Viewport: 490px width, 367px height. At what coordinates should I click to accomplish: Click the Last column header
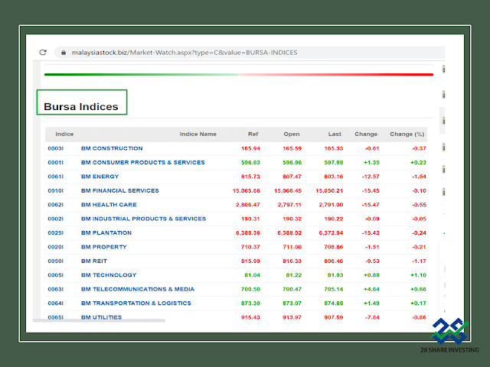[335, 135]
